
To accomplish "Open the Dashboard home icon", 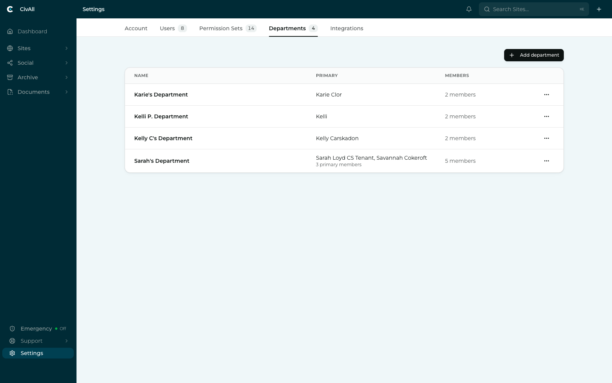I will click(10, 31).
